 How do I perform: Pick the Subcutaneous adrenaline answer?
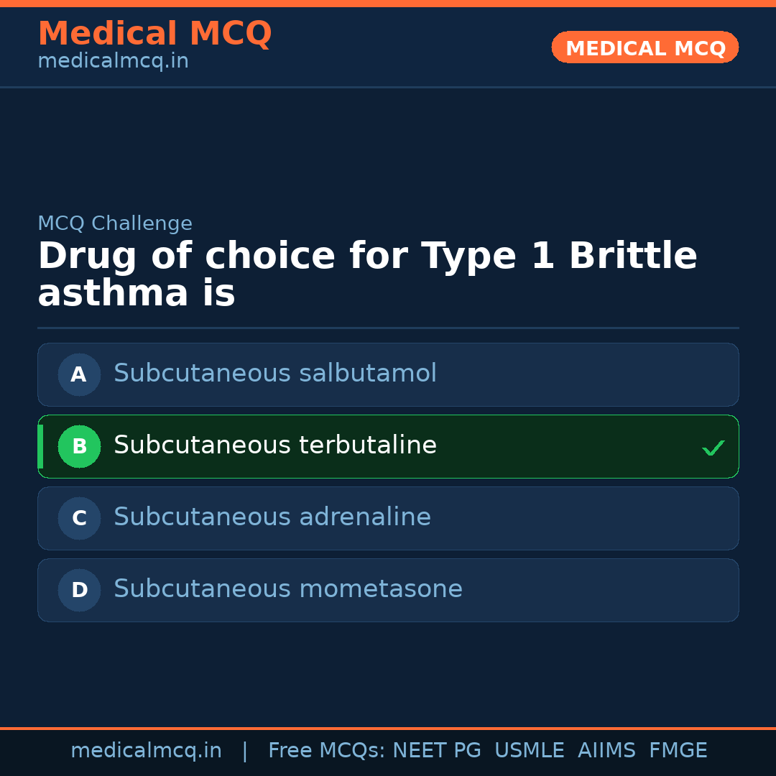pos(272,517)
